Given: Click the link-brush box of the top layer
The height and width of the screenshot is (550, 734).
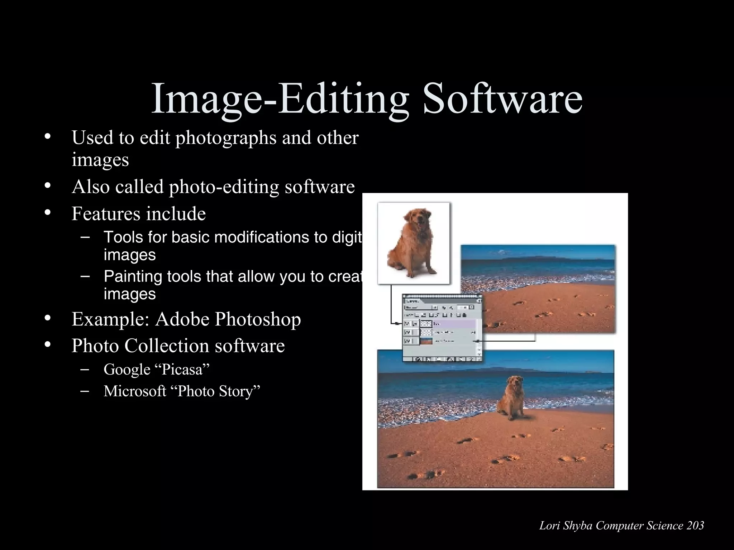Looking at the screenshot, I should coord(415,324).
